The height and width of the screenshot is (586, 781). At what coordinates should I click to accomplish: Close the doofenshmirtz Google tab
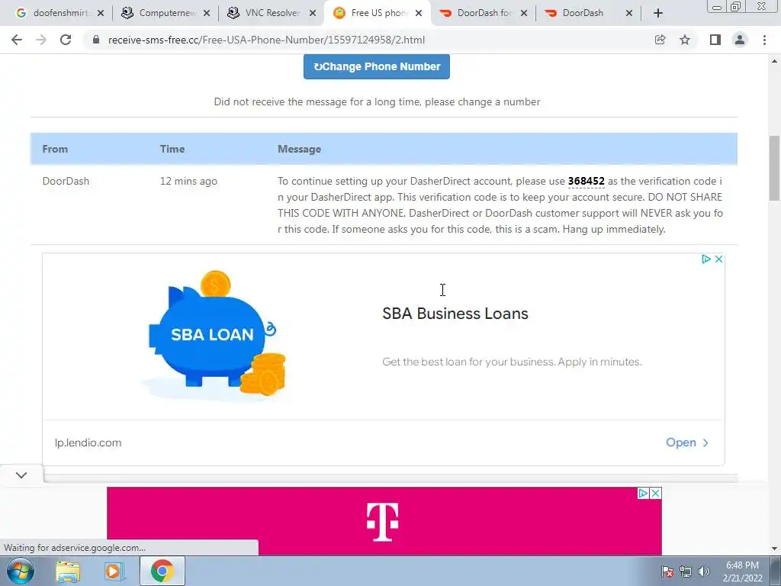101,14
